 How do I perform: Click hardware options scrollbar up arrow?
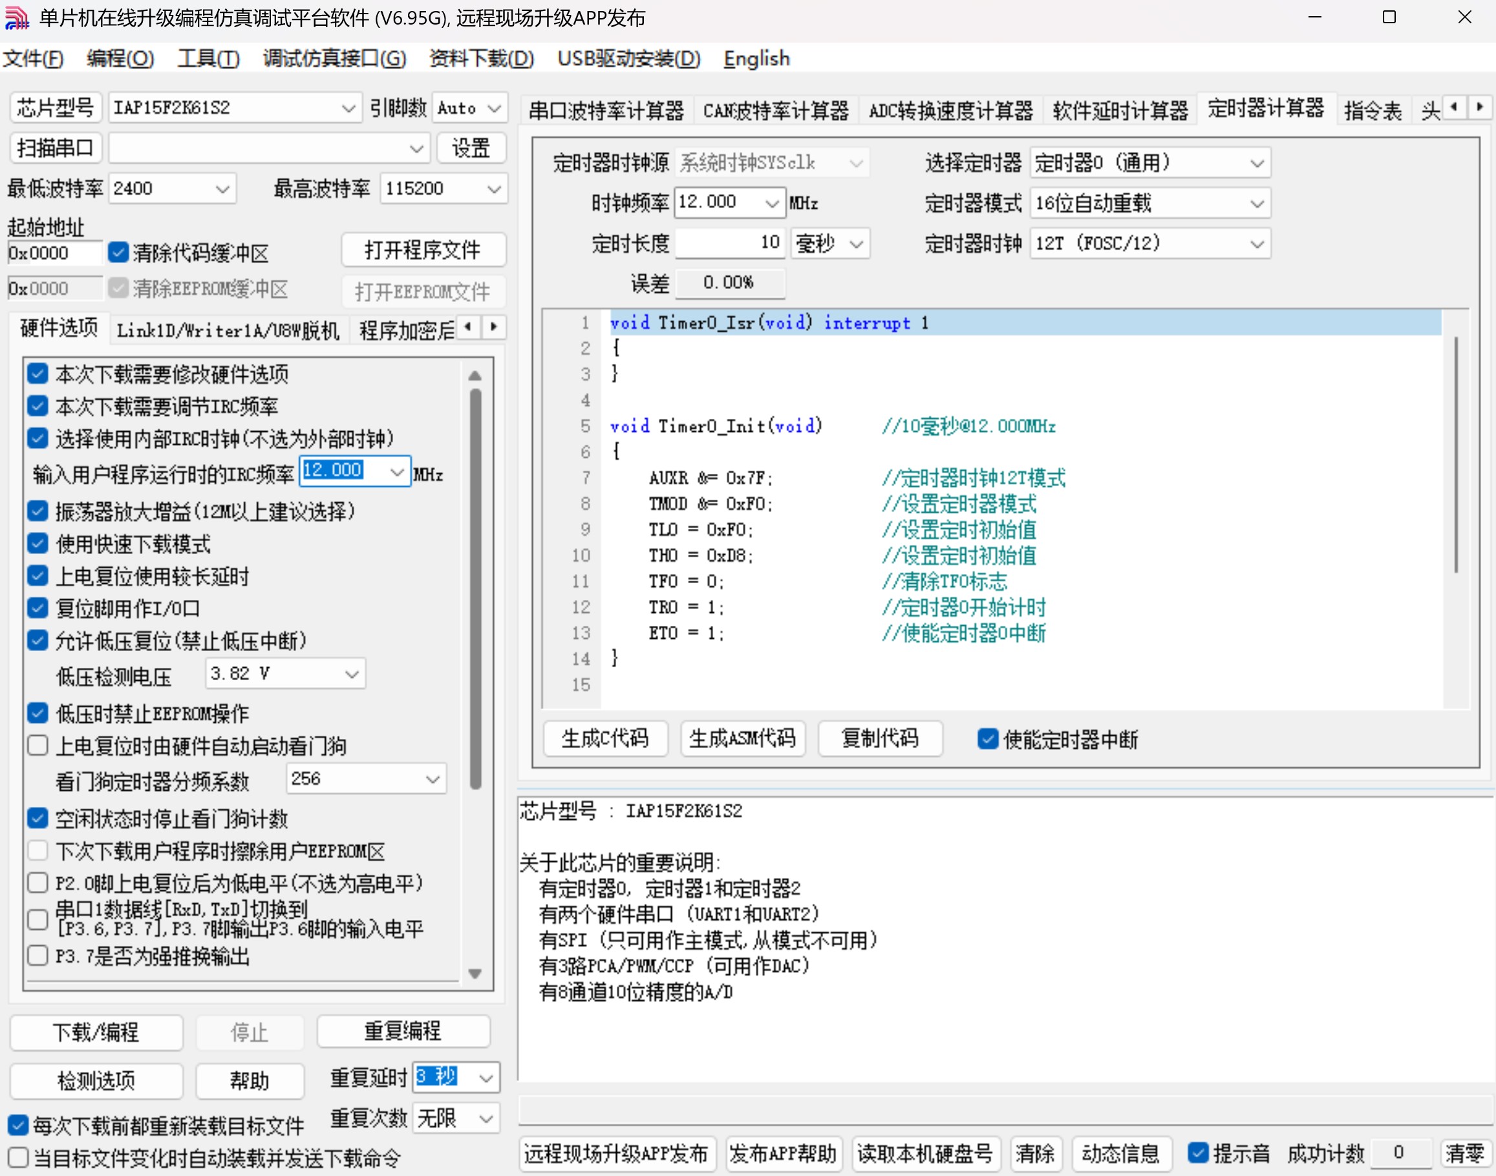click(x=475, y=376)
